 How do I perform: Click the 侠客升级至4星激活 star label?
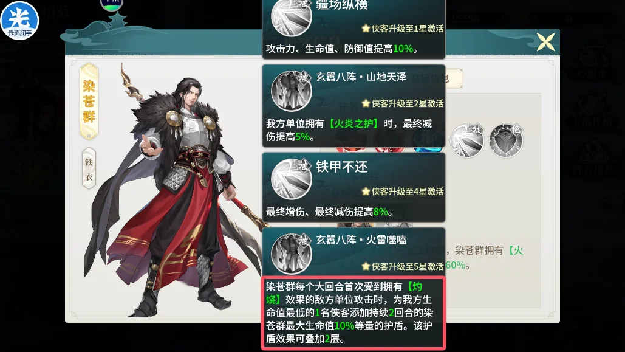pyautogui.click(x=403, y=191)
